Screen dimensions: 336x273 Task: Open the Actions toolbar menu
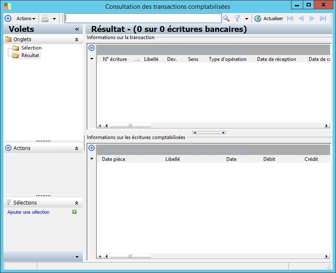(x=26, y=18)
